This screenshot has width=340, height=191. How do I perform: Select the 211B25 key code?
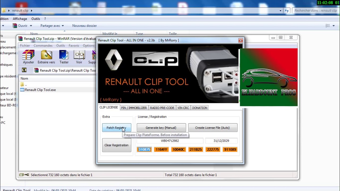195,150
